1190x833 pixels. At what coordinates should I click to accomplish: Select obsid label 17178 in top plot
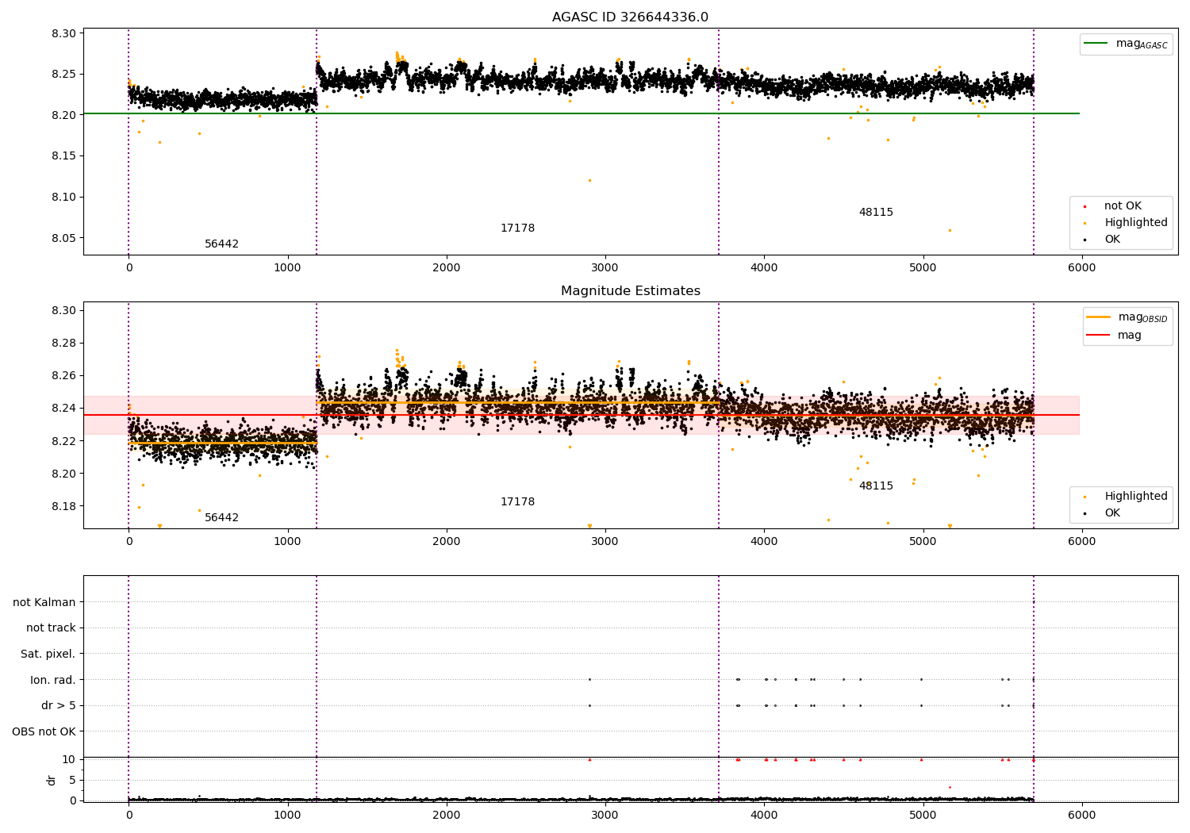point(517,228)
